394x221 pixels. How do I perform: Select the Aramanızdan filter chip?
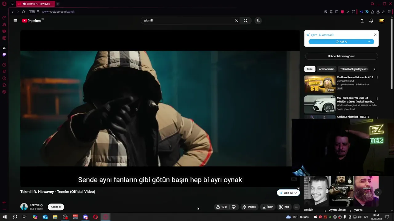coord(327,69)
